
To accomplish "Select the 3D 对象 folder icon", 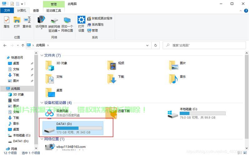I will [x=50, y=66].
